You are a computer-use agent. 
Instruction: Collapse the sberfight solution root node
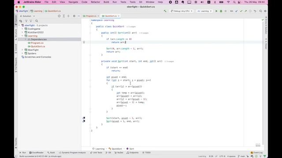click(19, 25)
